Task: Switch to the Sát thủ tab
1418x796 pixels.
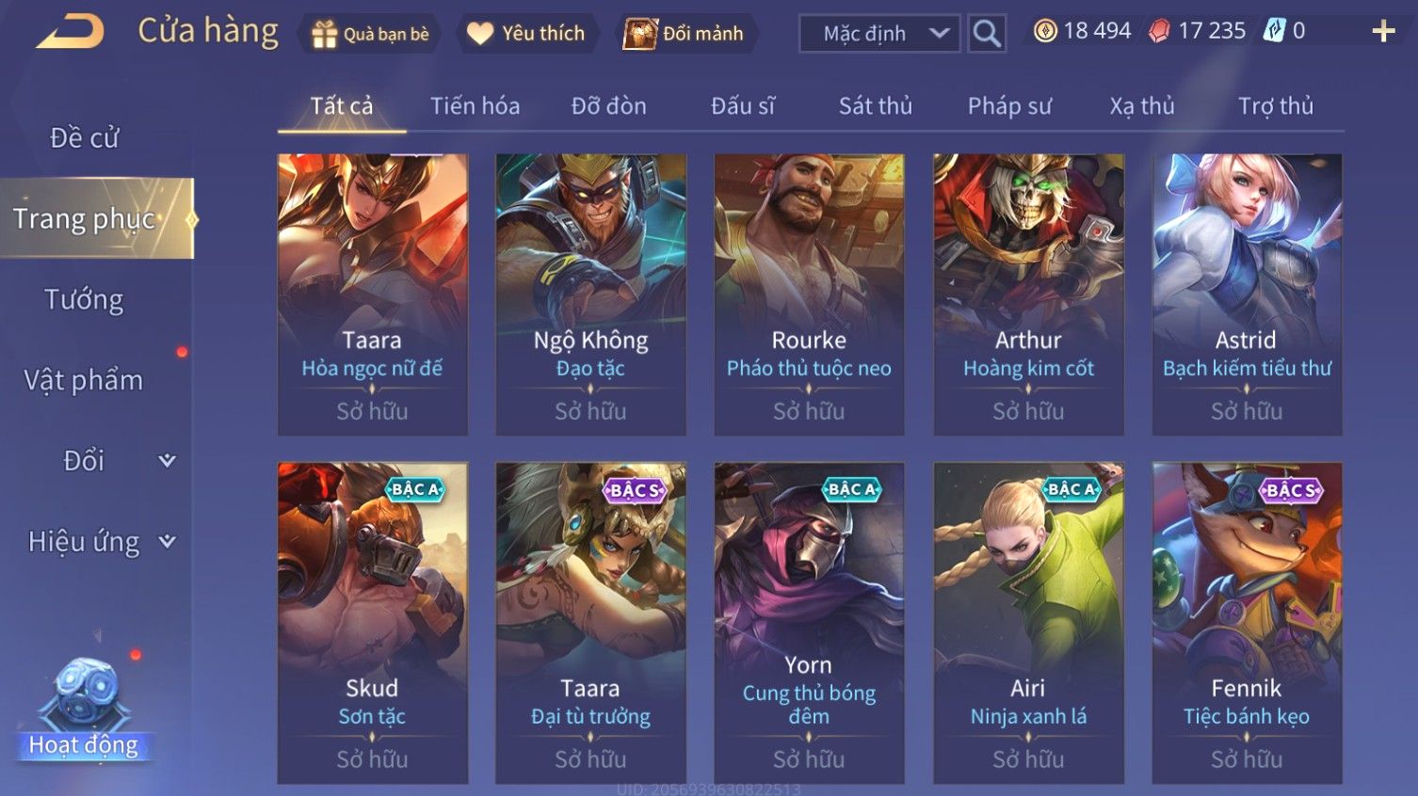Action: pyautogui.click(x=876, y=106)
